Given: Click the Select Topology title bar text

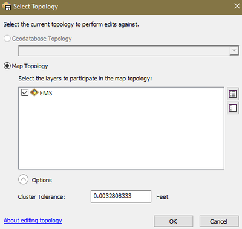Looking at the screenshot, I should point(36,7).
